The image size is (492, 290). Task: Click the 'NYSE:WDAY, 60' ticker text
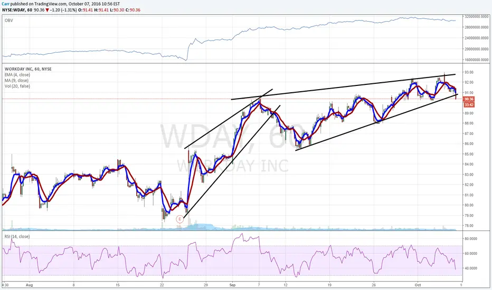17,10
